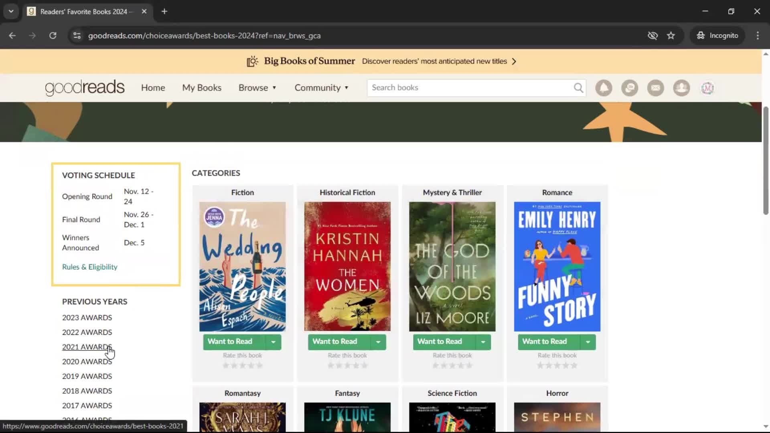Open 2023 Awards
Viewport: 770px width, 433px height.
tap(87, 318)
